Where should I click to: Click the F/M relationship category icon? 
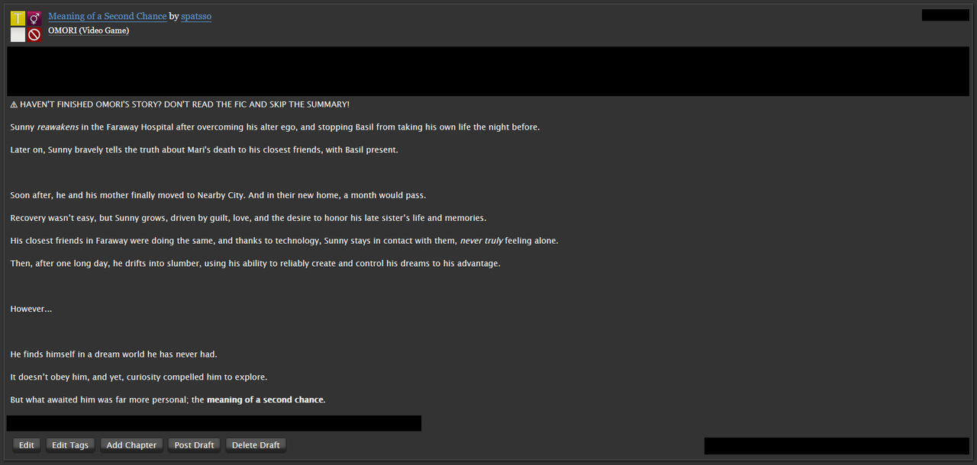coord(34,18)
